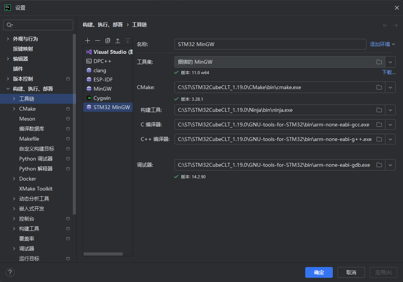Browse for the CMake executable folder icon
403x282 pixels.
click(379, 87)
